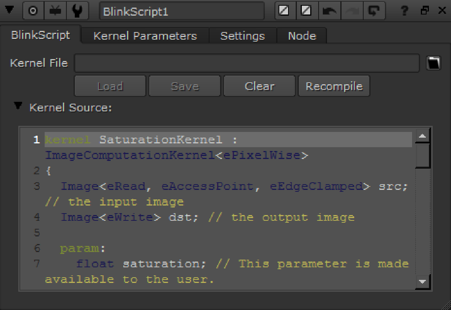451x310 pixels.
Task: Select the Node tab
Action: pyautogui.click(x=302, y=36)
